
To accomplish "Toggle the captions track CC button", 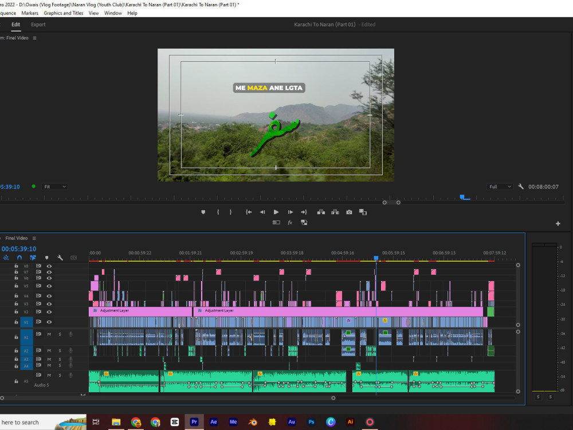I will click(x=73, y=258).
